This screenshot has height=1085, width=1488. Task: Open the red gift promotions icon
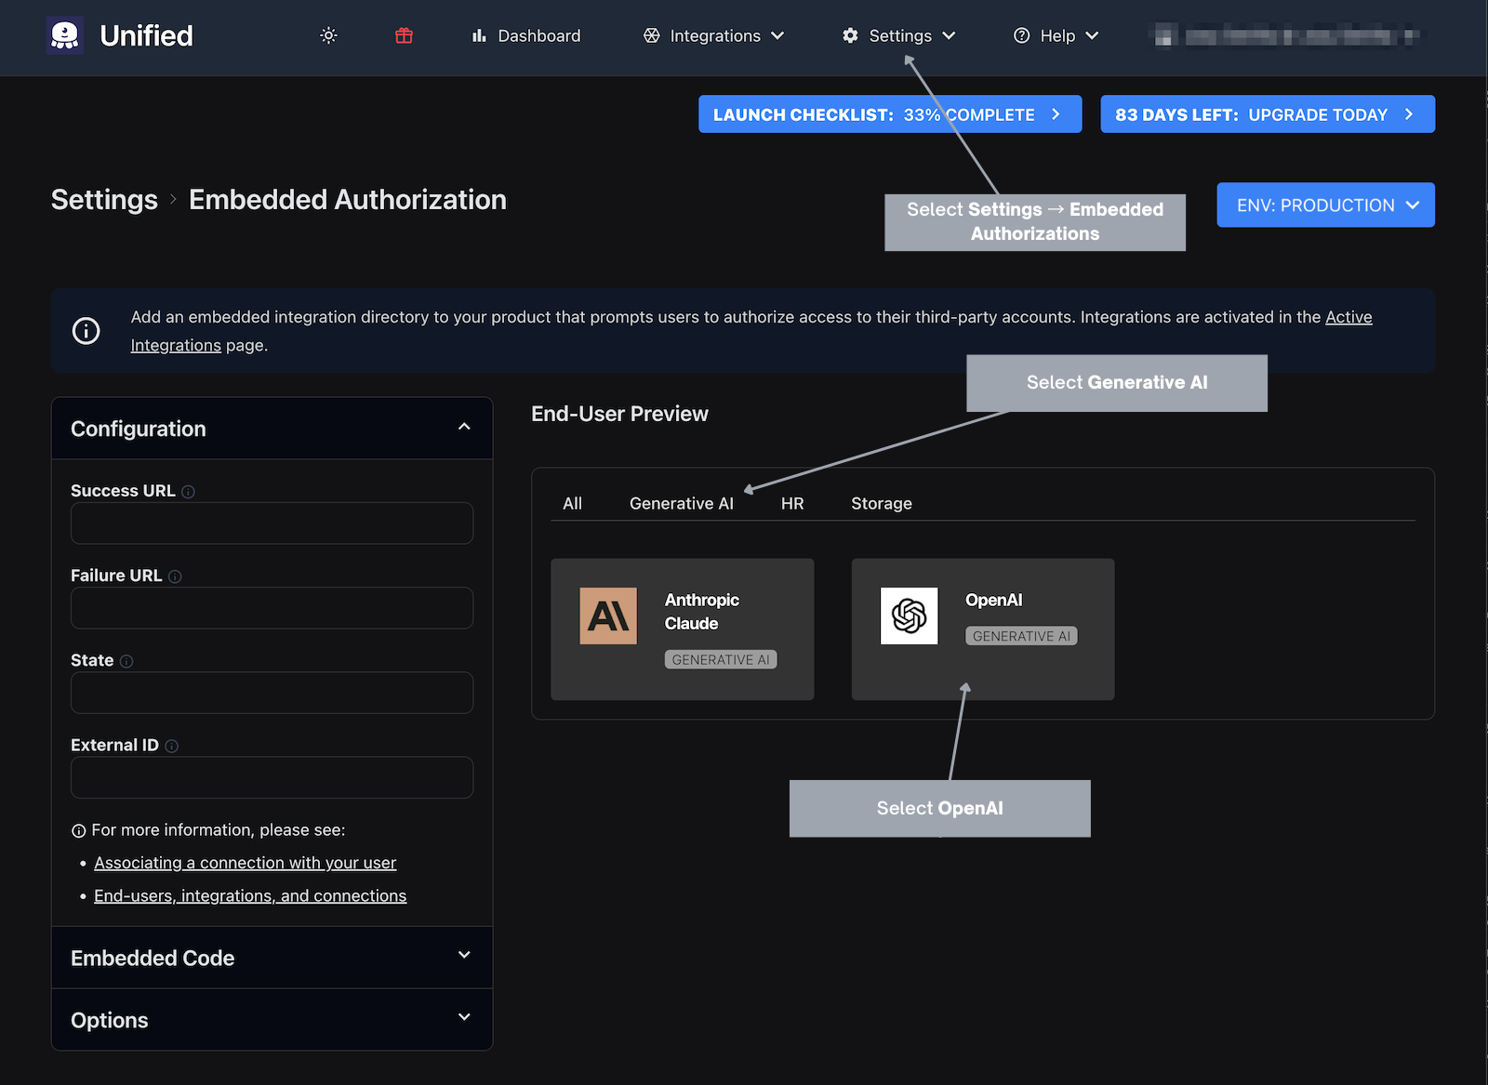tap(403, 35)
